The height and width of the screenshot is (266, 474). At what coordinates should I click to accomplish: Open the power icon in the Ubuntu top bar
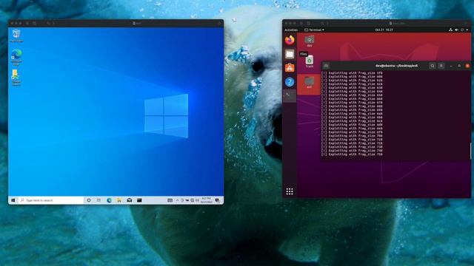[x=462, y=30]
